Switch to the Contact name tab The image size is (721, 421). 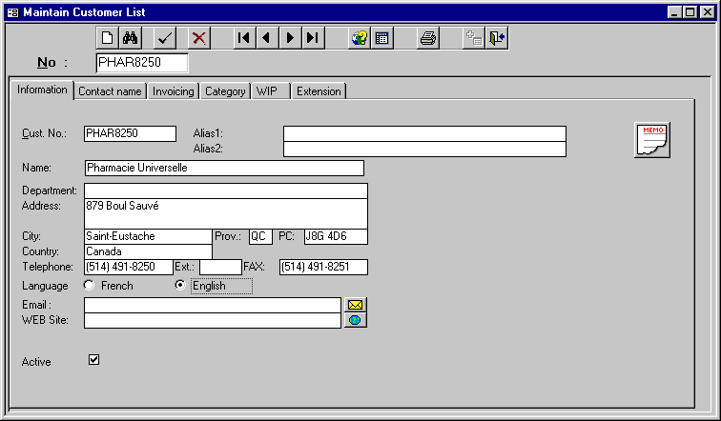coord(110,91)
